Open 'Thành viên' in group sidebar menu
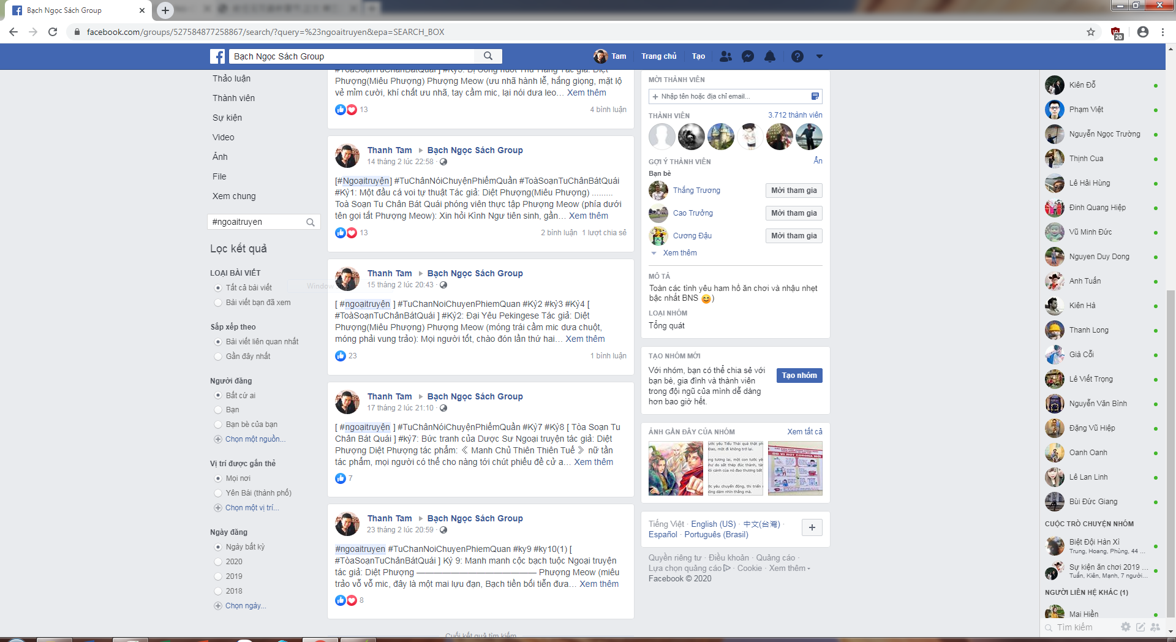The image size is (1176, 642). point(233,98)
